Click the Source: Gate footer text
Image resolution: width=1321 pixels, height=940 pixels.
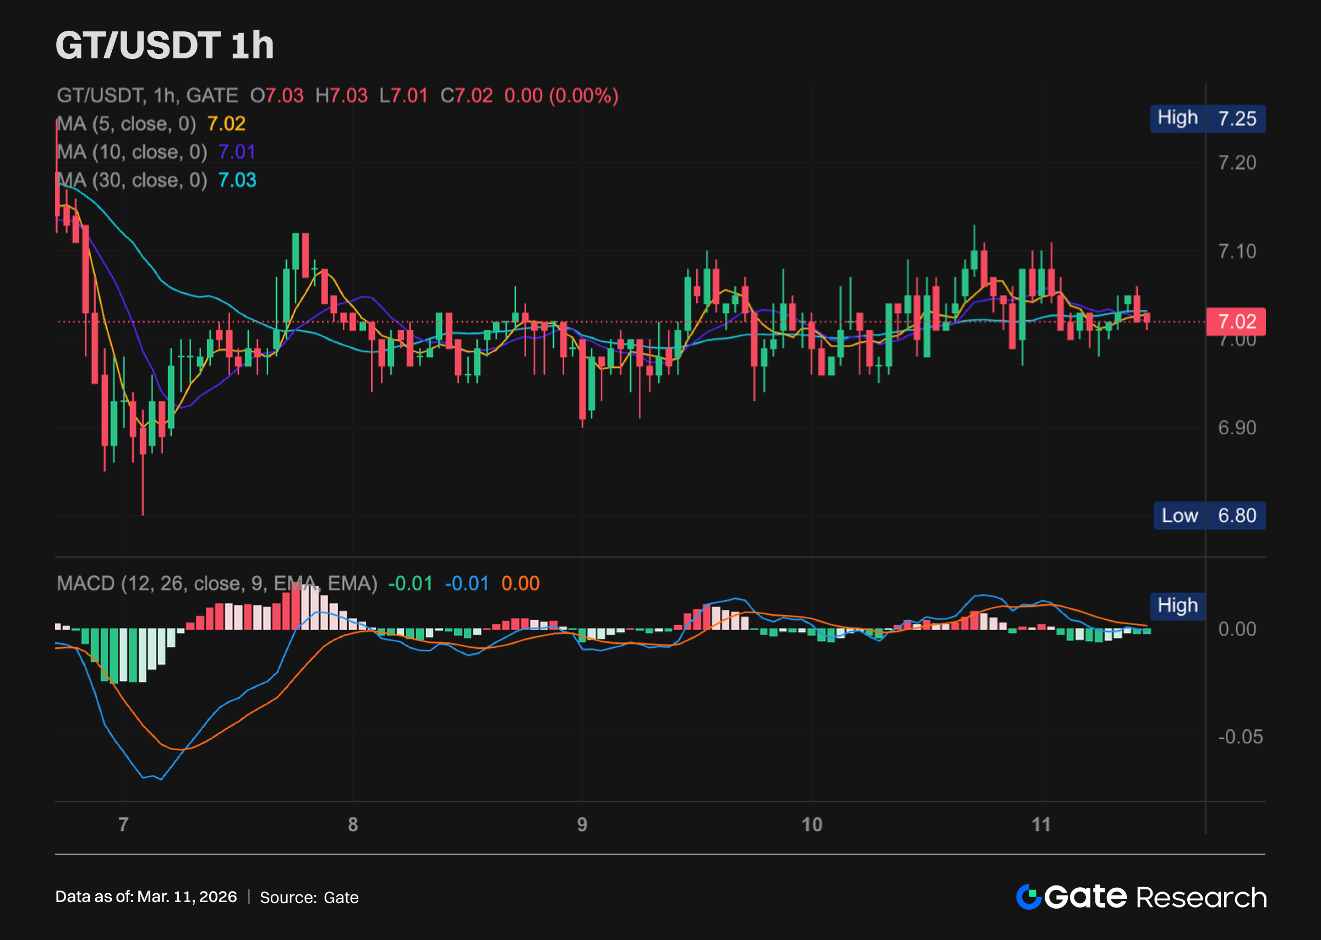pyautogui.click(x=309, y=898)
